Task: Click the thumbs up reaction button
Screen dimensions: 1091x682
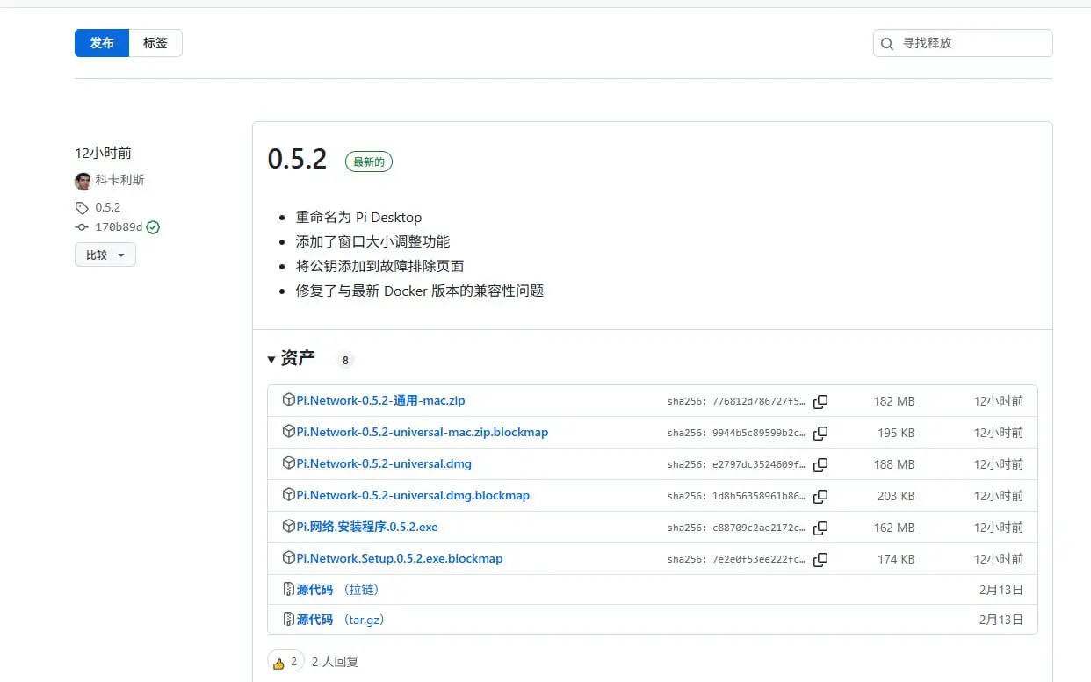Action: [285, 662]
